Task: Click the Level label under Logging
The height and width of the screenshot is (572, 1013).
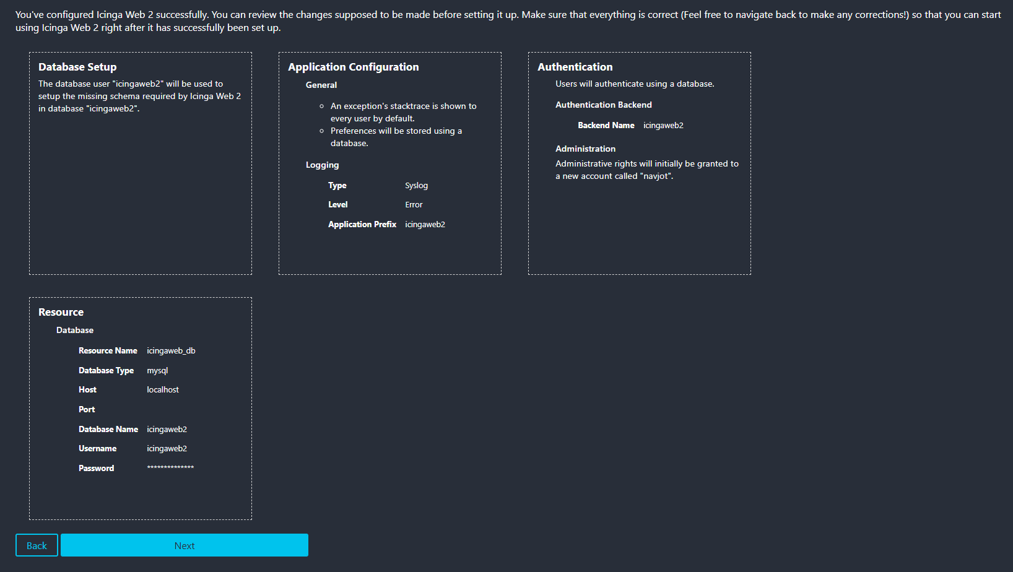Action: pyautogui.click(x=338, y=204)
